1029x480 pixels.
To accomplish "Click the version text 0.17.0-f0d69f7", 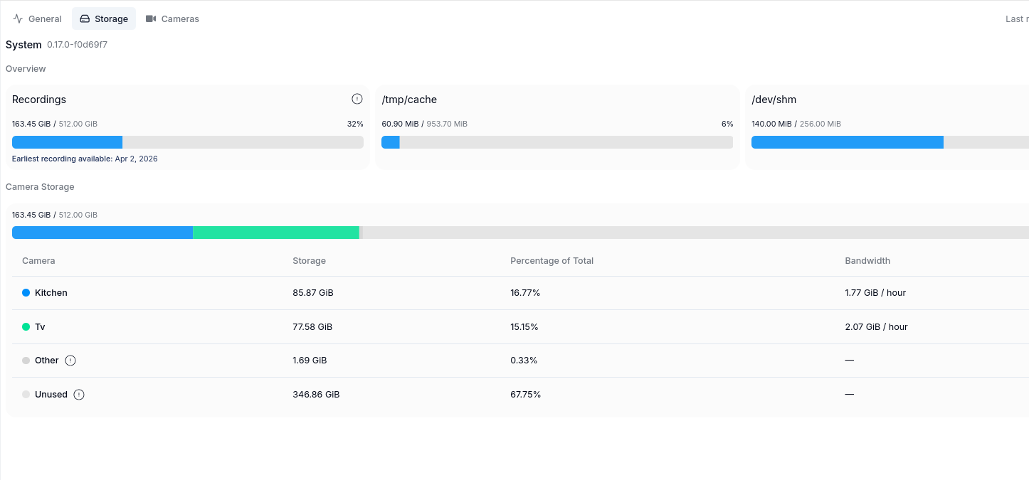I will pyautogui.click(x=77, y=45).
